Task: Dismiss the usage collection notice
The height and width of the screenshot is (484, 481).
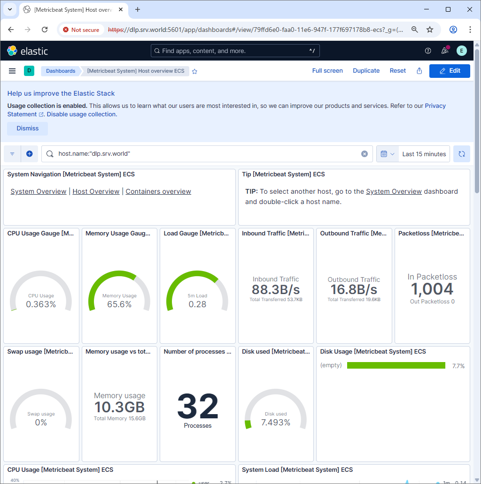Action: click(27, 129)
